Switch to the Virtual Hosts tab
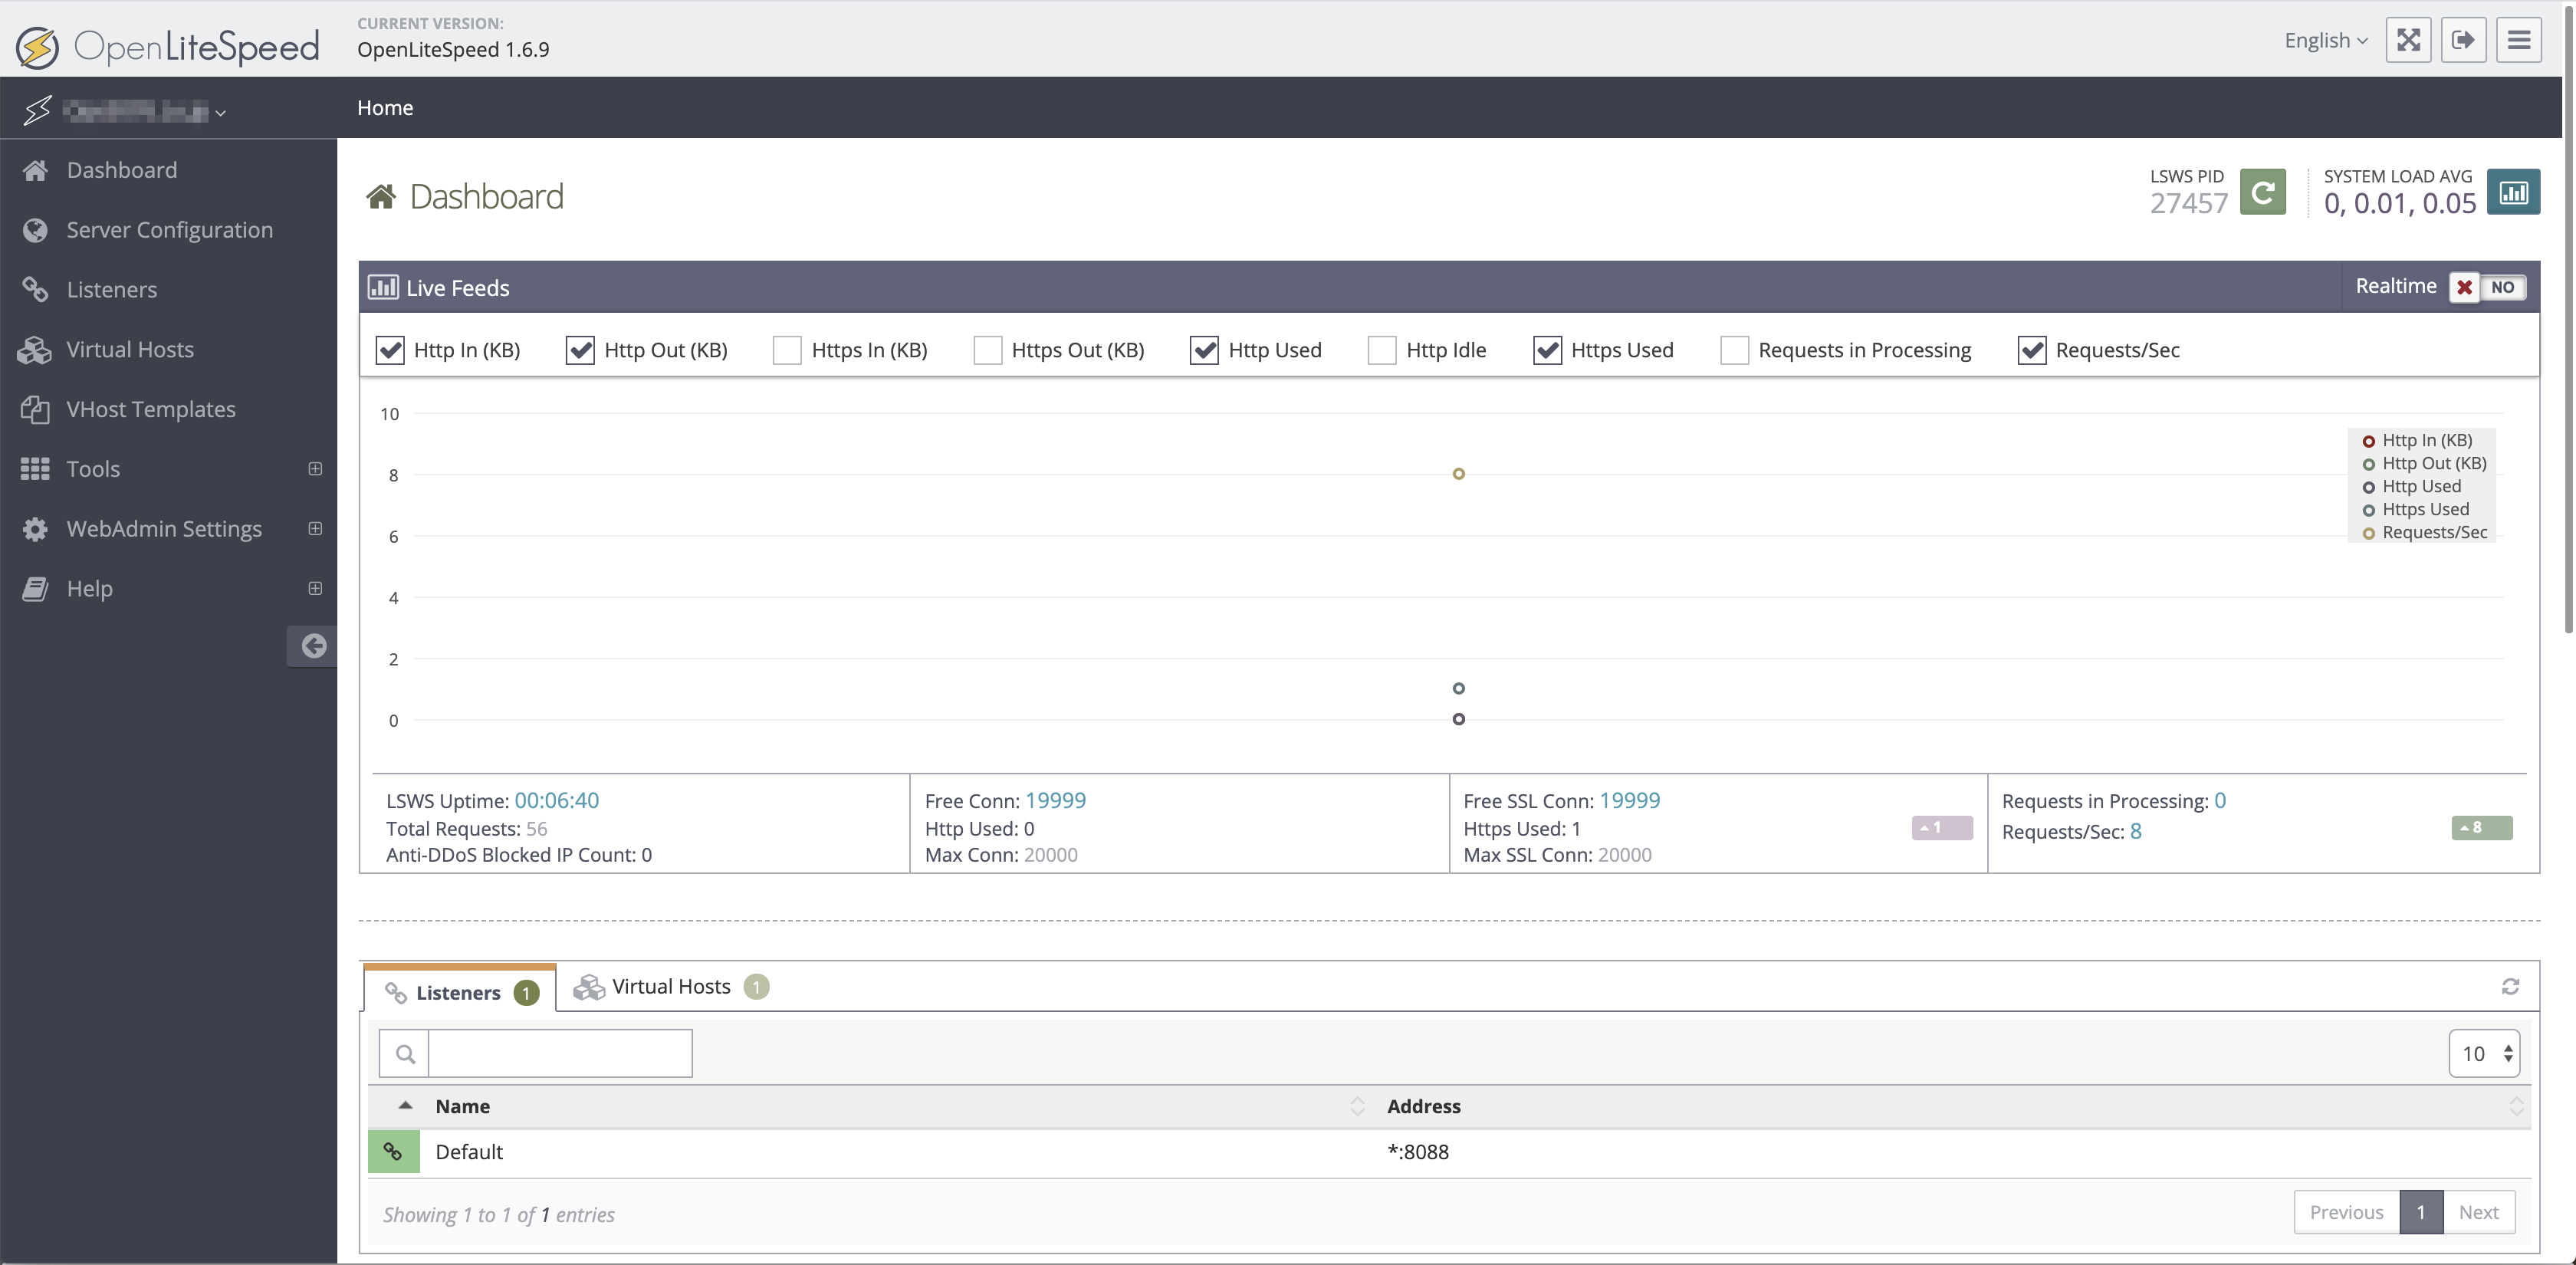The image size is (2576, 1265). 669,986
